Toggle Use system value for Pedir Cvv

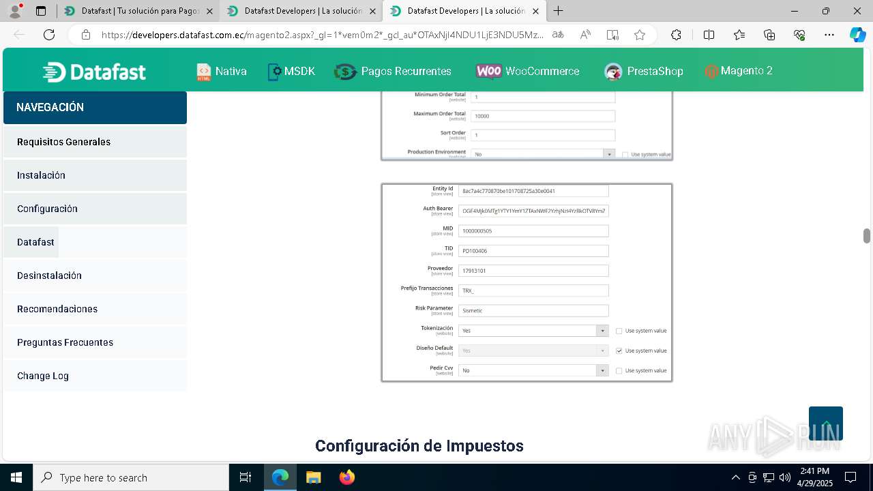pyautogui.click(x=619, y=370)
